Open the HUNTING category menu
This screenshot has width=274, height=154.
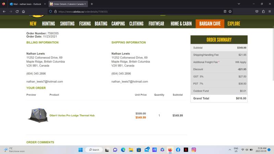click(x=48, y=24)
